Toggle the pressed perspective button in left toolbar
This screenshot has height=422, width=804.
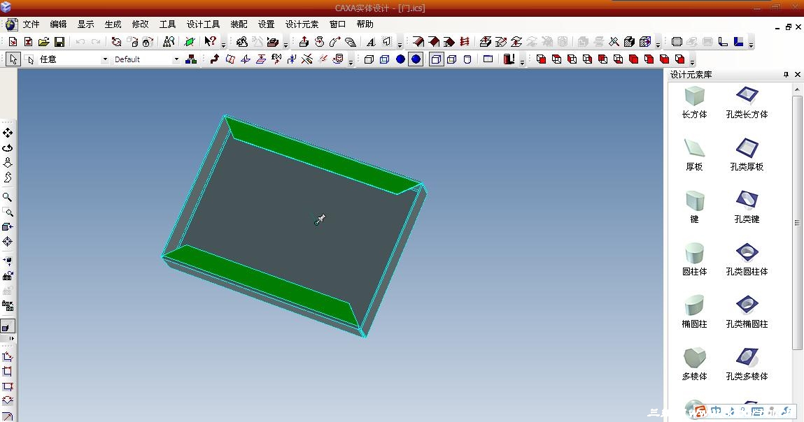pos(8,326)
